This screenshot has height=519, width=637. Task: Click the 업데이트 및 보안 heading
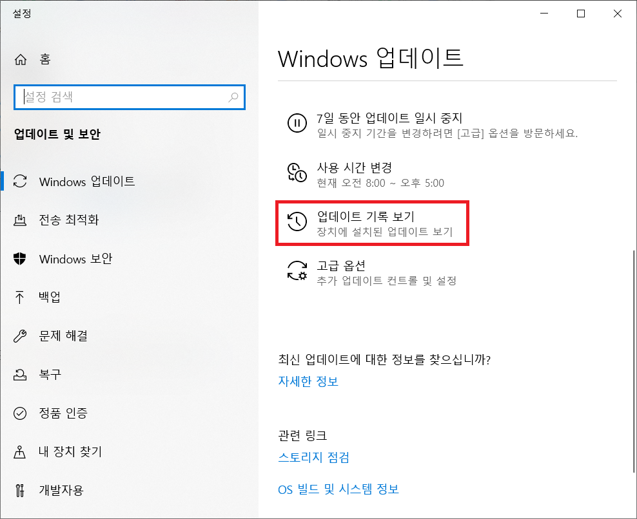coord(57,134)
